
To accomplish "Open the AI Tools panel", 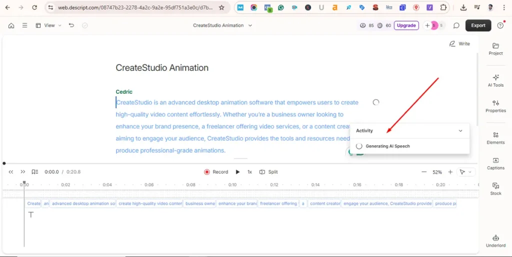I will 495,80.
